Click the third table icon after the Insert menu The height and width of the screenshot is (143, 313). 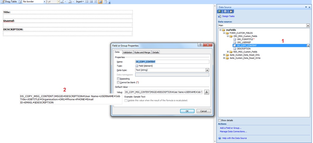pyautogui.click(x=96, y=2)
